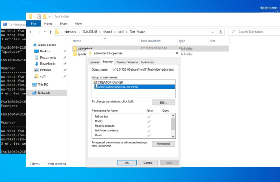Switch to the Previous Versions tab

click(126, 62)
